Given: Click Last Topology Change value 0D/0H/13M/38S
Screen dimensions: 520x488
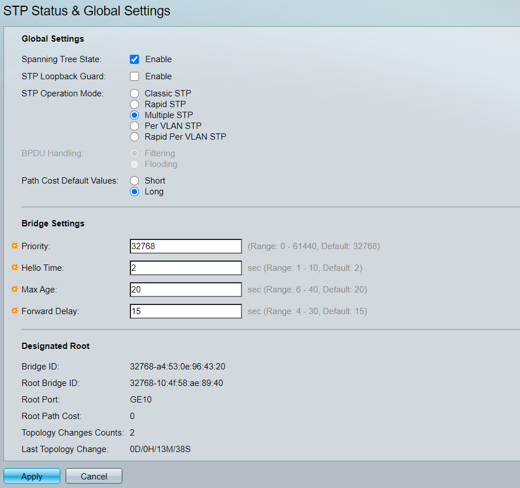Looking at the screenshot, I should pos(160,449).
